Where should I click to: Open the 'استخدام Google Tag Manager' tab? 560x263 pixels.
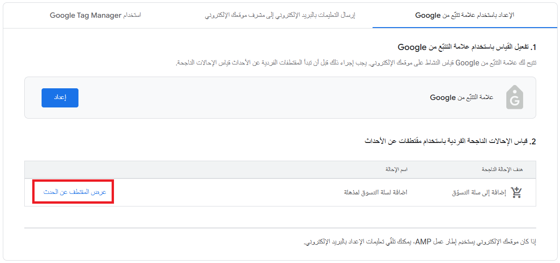tap(95, 15)
